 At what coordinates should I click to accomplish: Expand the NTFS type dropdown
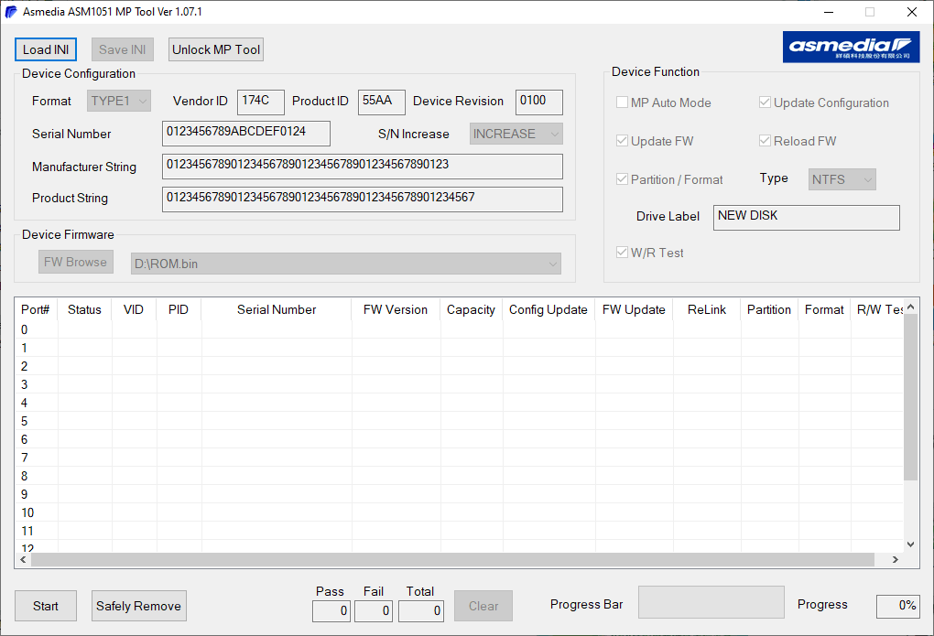click(x=842, y=179)
